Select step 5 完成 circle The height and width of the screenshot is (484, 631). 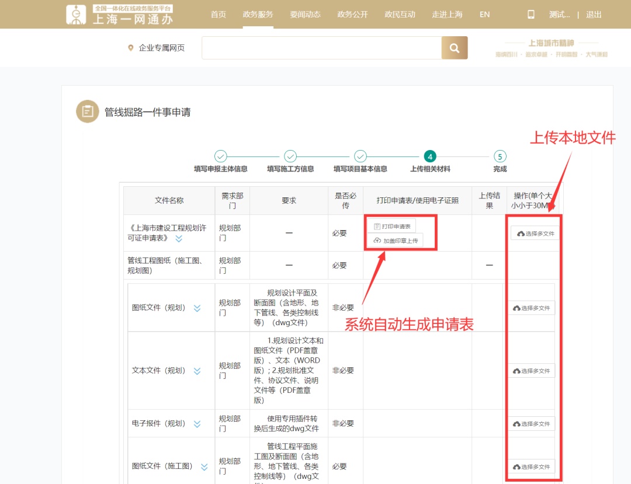(x=500, y=156)
